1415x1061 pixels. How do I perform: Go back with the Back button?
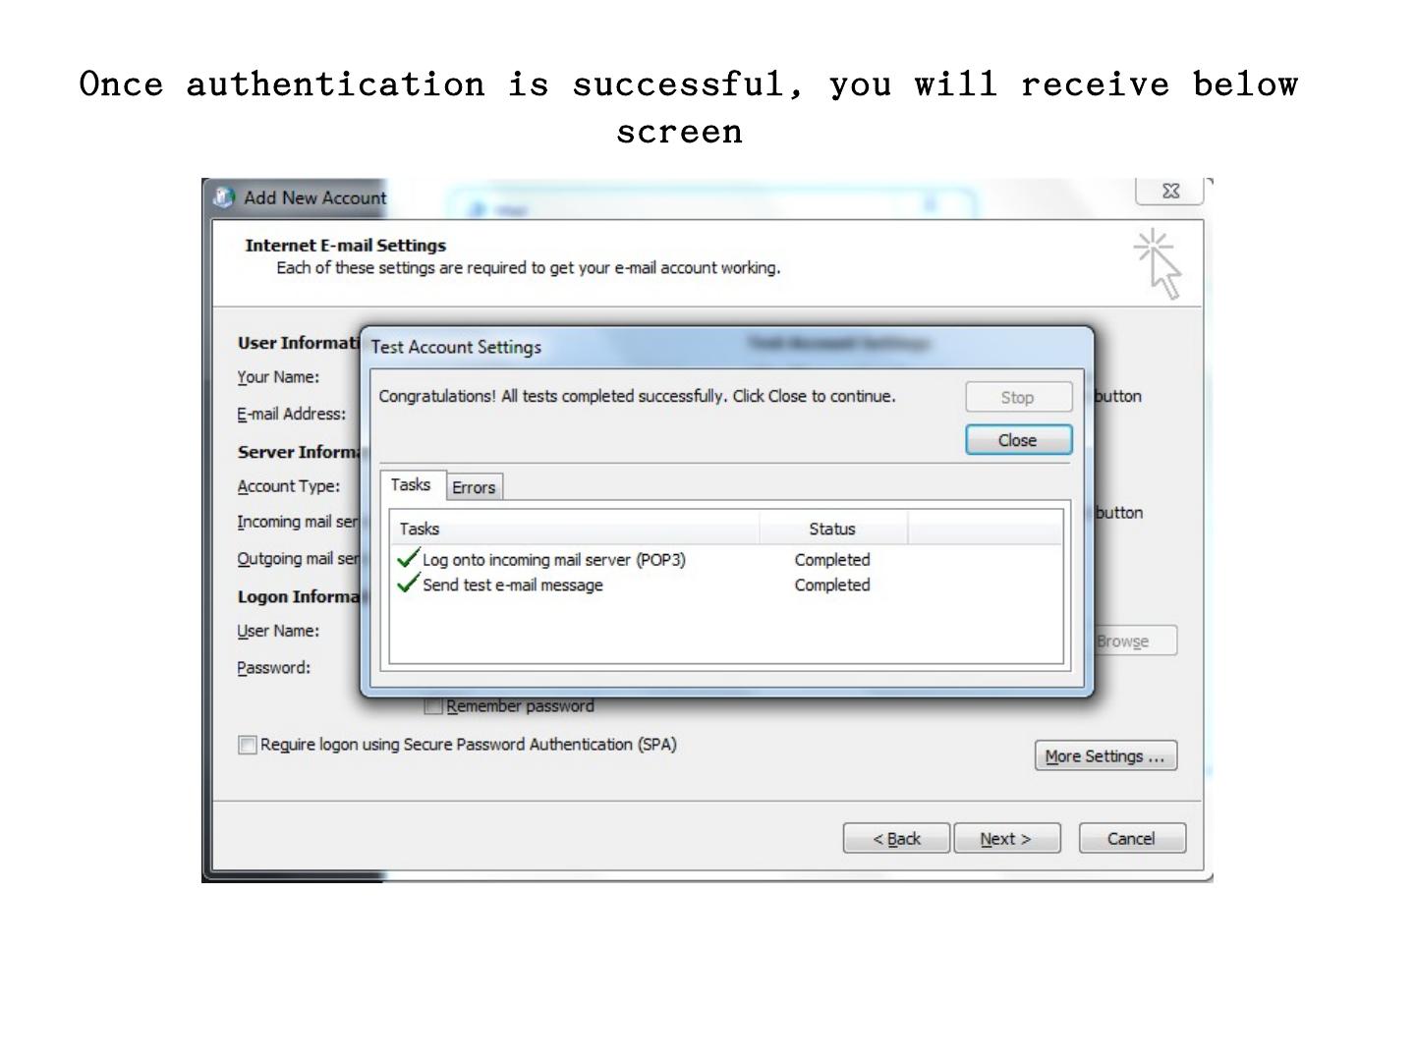coord(896,838)
